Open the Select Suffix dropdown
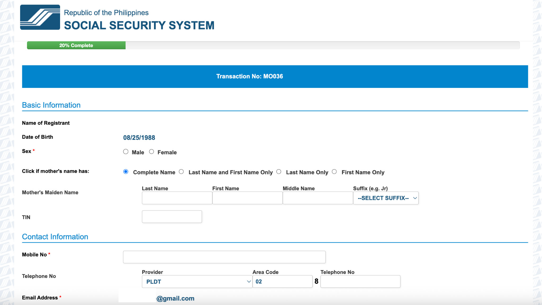This screenshot has width=542, height=305. pyautogui.click(x=386, y=198)
